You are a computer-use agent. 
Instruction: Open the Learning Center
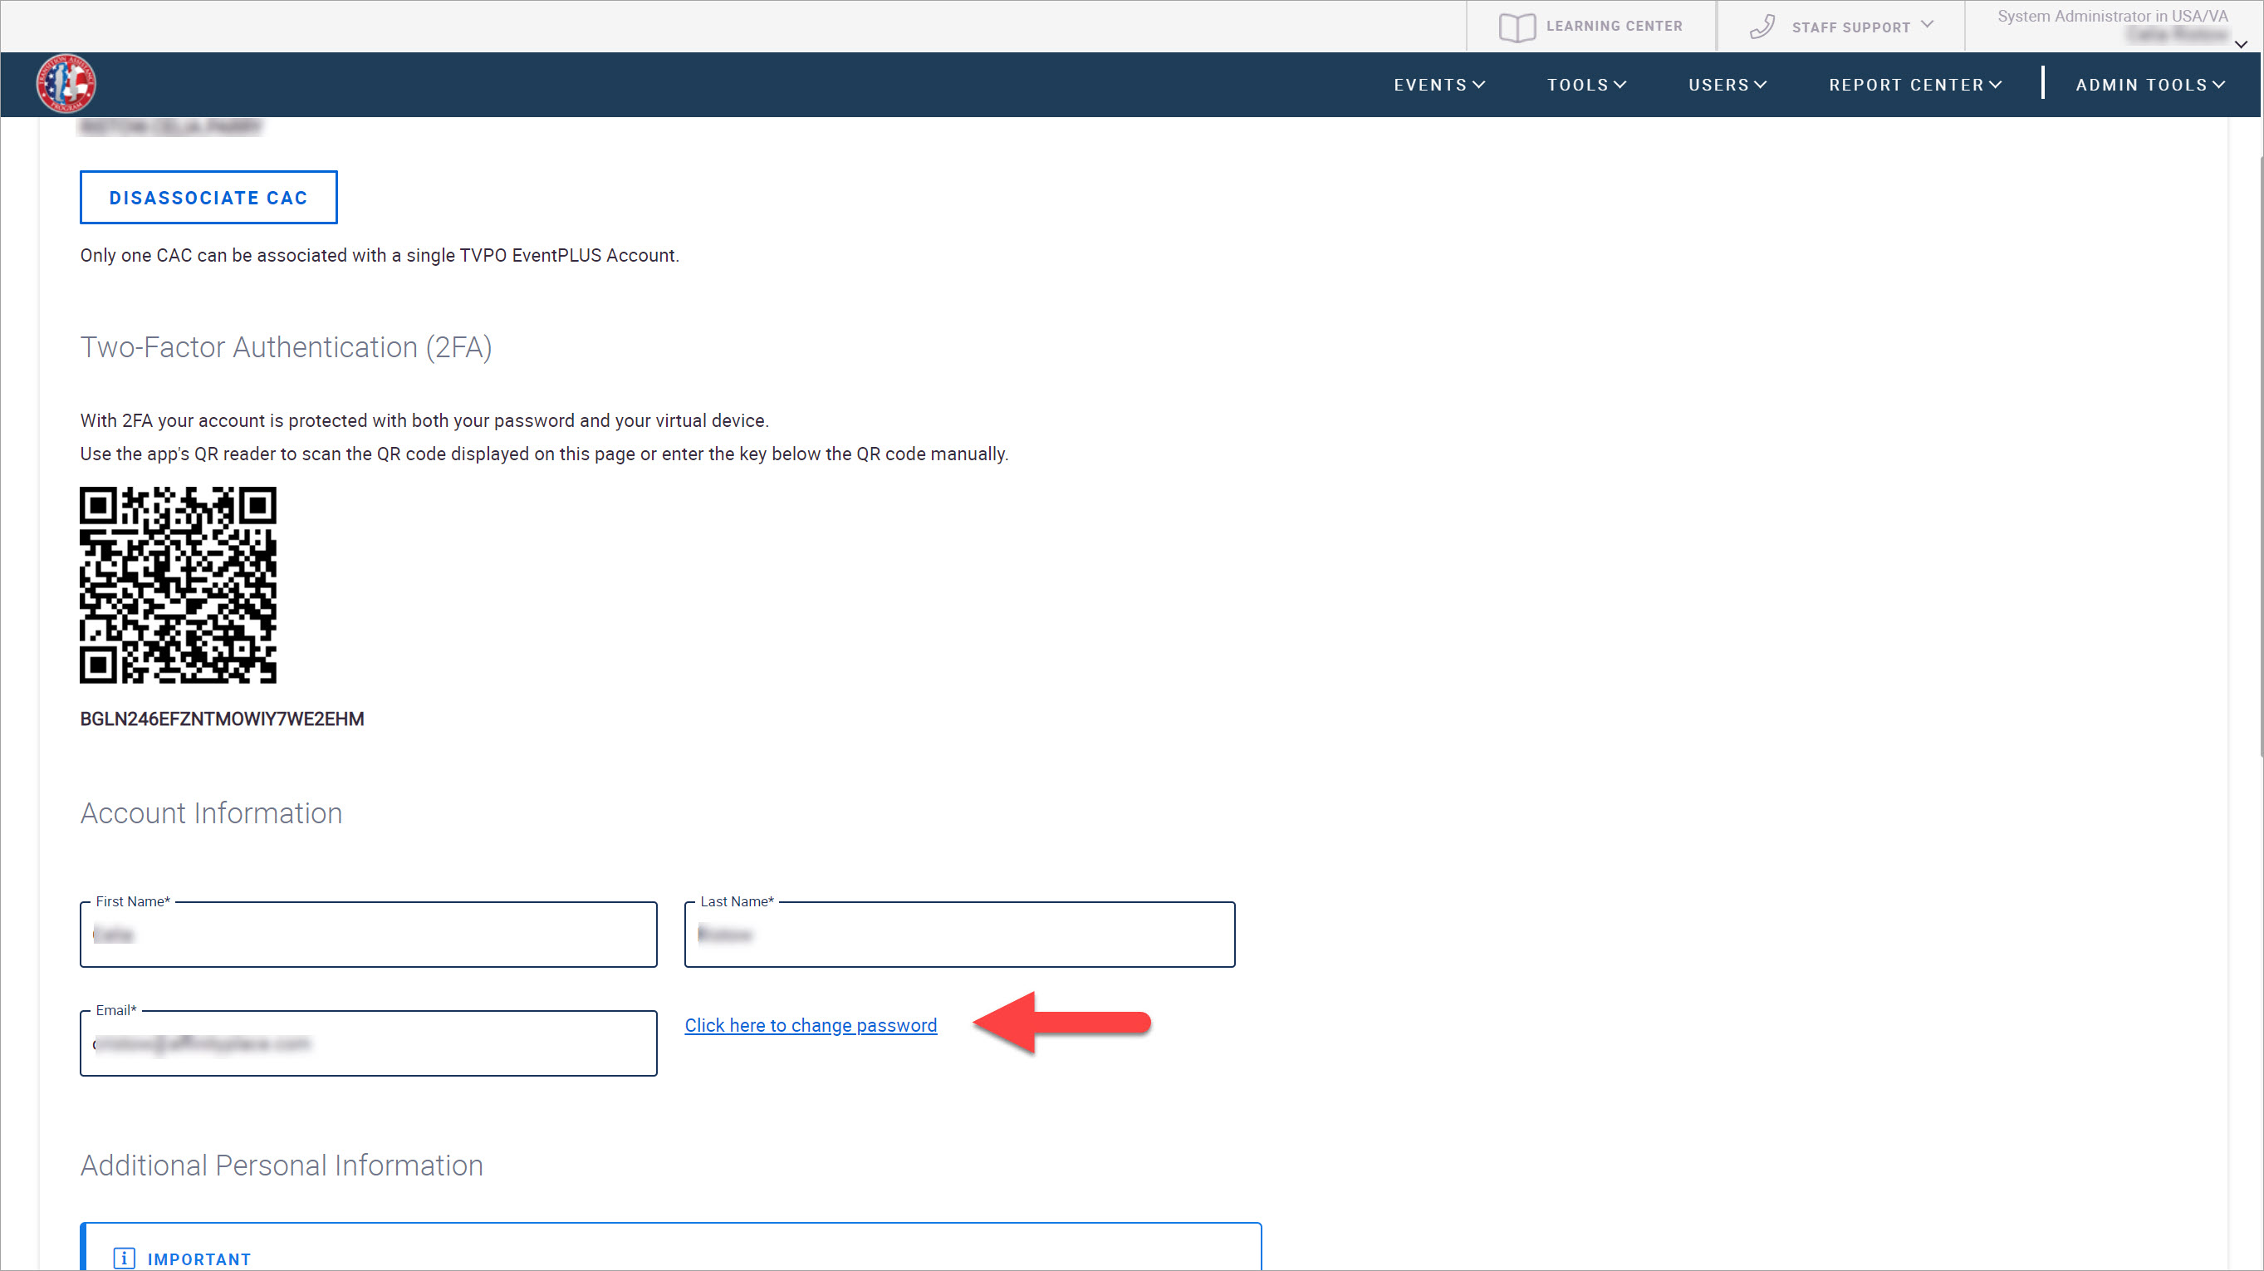[1590, 27]
